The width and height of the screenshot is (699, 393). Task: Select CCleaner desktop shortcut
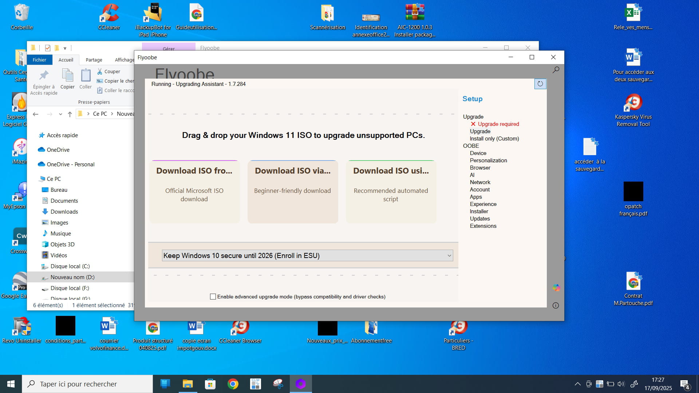[109, 17]
